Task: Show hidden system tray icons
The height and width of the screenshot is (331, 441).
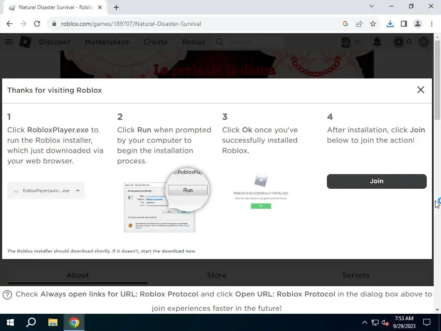Action: (x=364, y=322)
